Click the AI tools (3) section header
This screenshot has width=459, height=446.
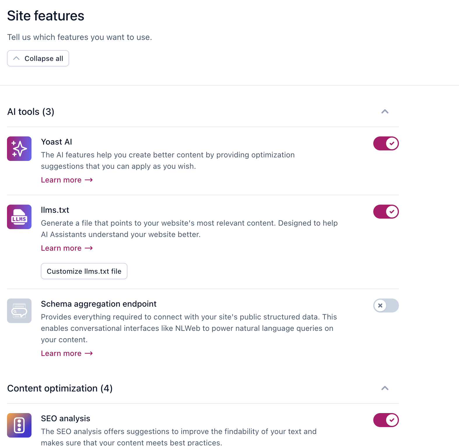[31, 112]
